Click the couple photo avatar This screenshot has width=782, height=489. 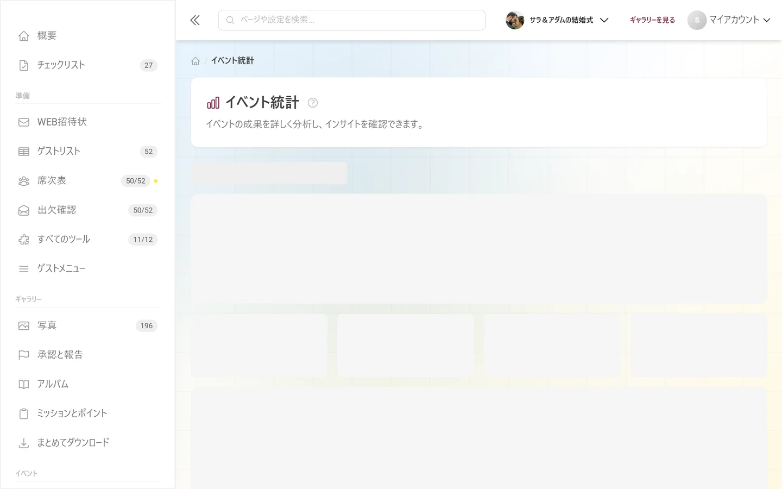(515, 20)
